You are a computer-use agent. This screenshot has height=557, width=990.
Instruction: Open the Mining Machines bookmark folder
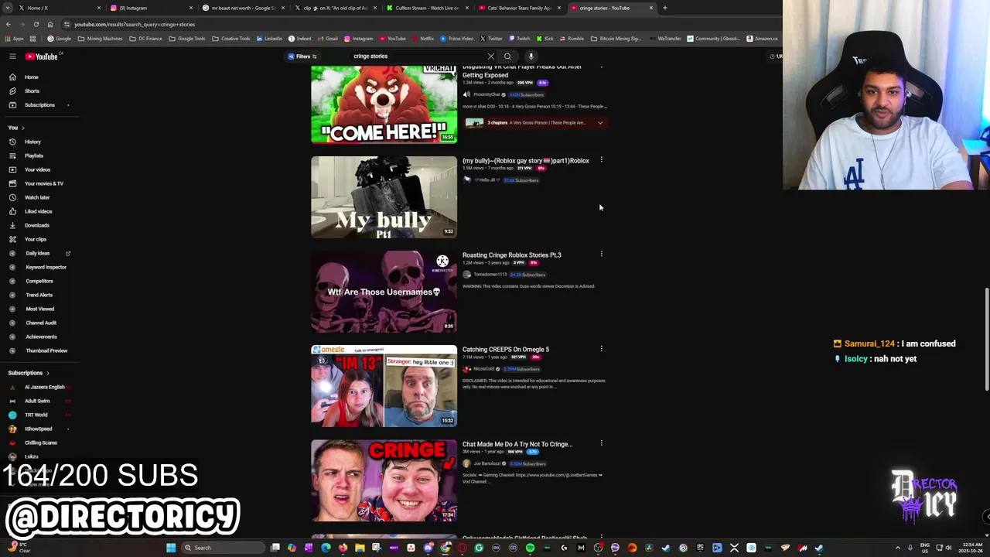pos(101,39)
